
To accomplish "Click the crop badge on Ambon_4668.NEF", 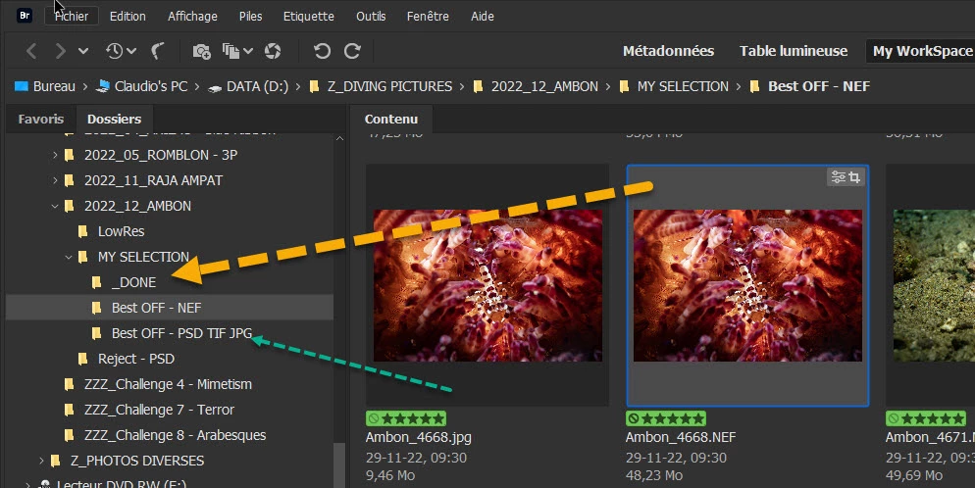I will point(855,177).
